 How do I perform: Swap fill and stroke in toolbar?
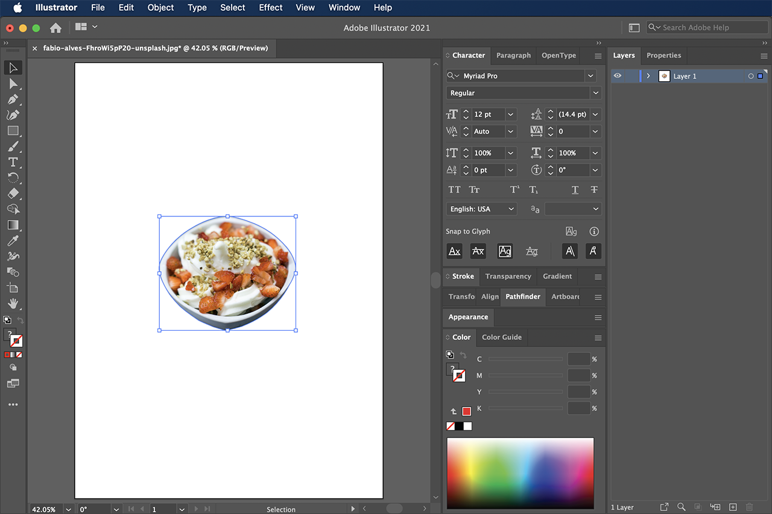coord(20,321)
